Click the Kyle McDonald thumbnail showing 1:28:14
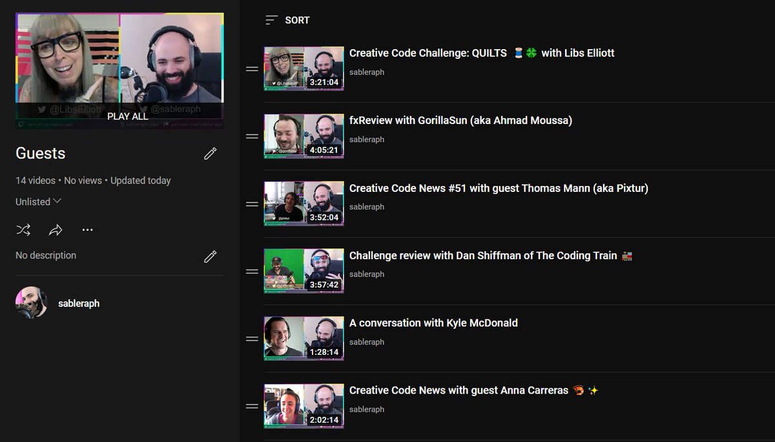Screen dimensions: 775x442 coord(304,338)
